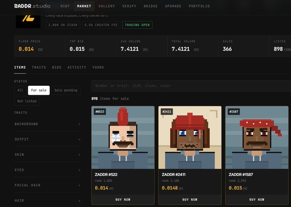This screenshot has width=291, height=207.
Task: Click the #2411 badge on the card
Action: [166, 112]
